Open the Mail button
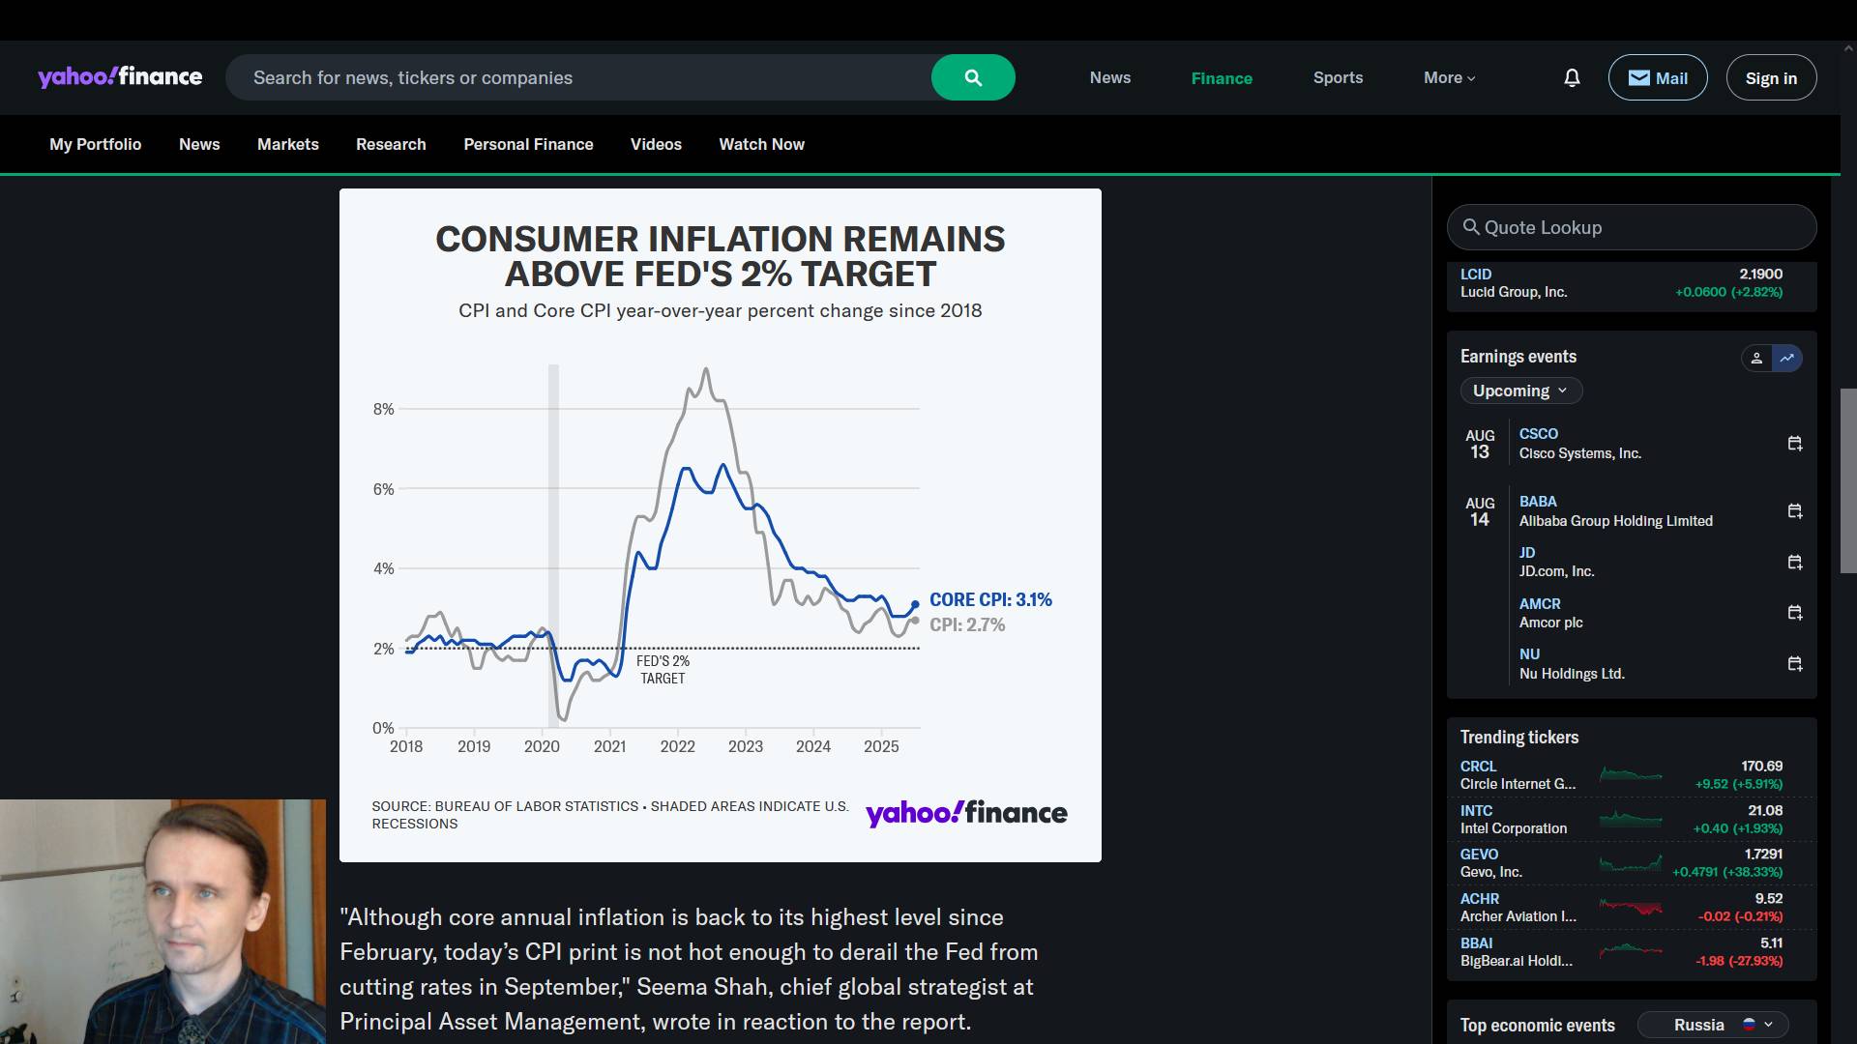The width and height of the screenshot is (1857, 1044). point(1658,78)
